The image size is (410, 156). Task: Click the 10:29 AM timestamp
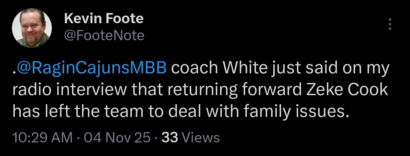tap(42, 138)
